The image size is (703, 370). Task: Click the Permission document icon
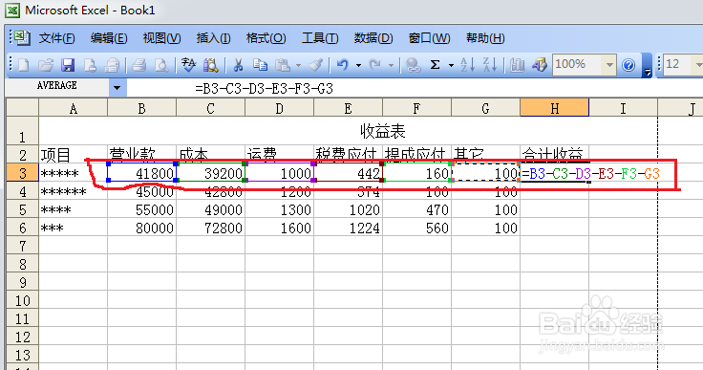click(90, 66)
